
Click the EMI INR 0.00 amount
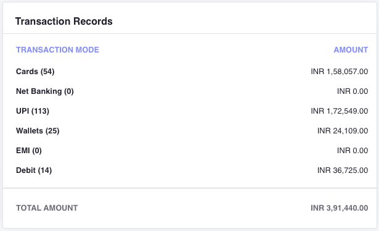353,151
